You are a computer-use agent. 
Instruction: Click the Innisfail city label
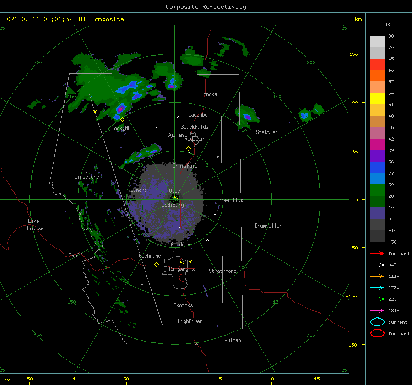point(185,166)
